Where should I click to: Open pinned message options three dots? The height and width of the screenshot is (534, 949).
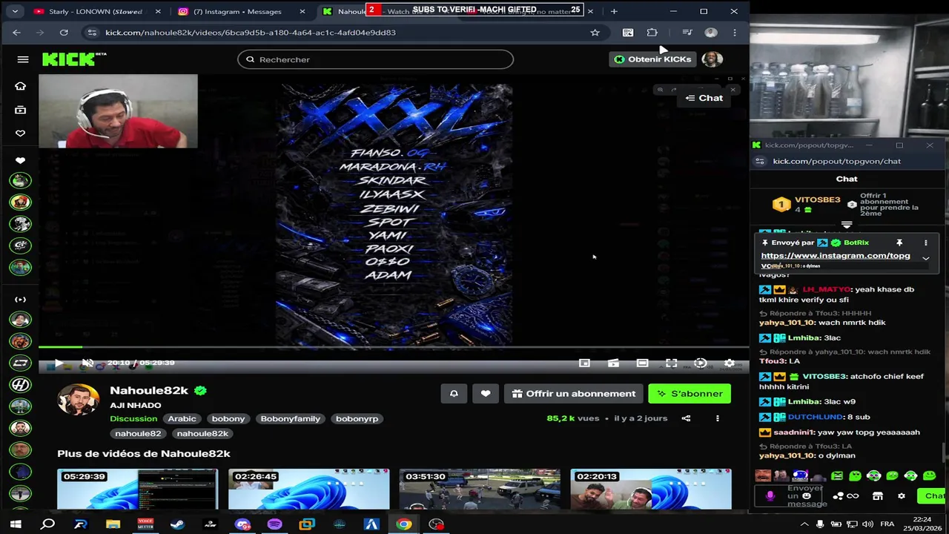click(925, 243)
